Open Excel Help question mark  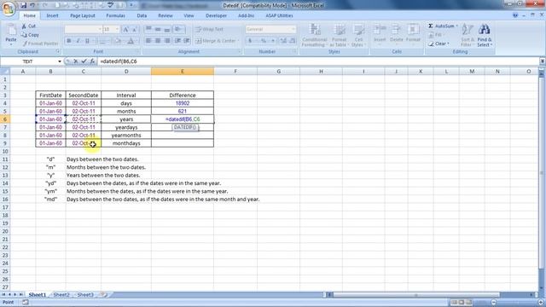point(515,15)
